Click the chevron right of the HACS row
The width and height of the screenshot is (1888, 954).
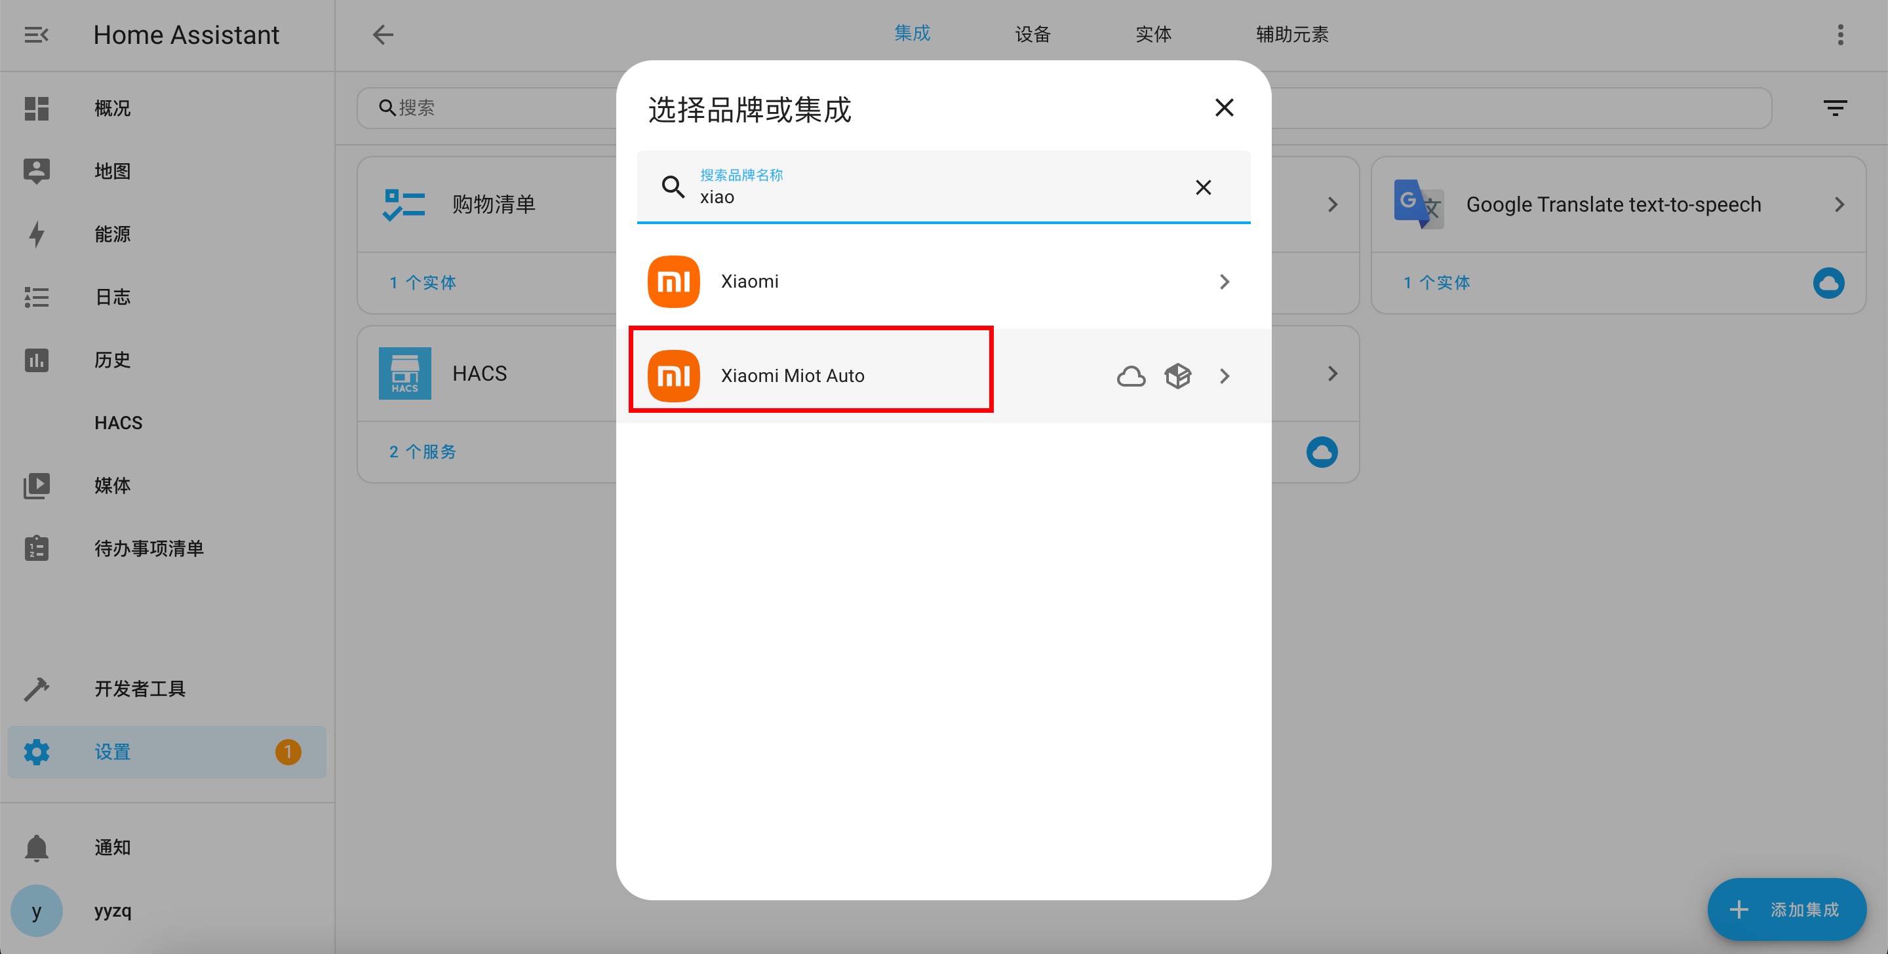[x=1333, y=373]
